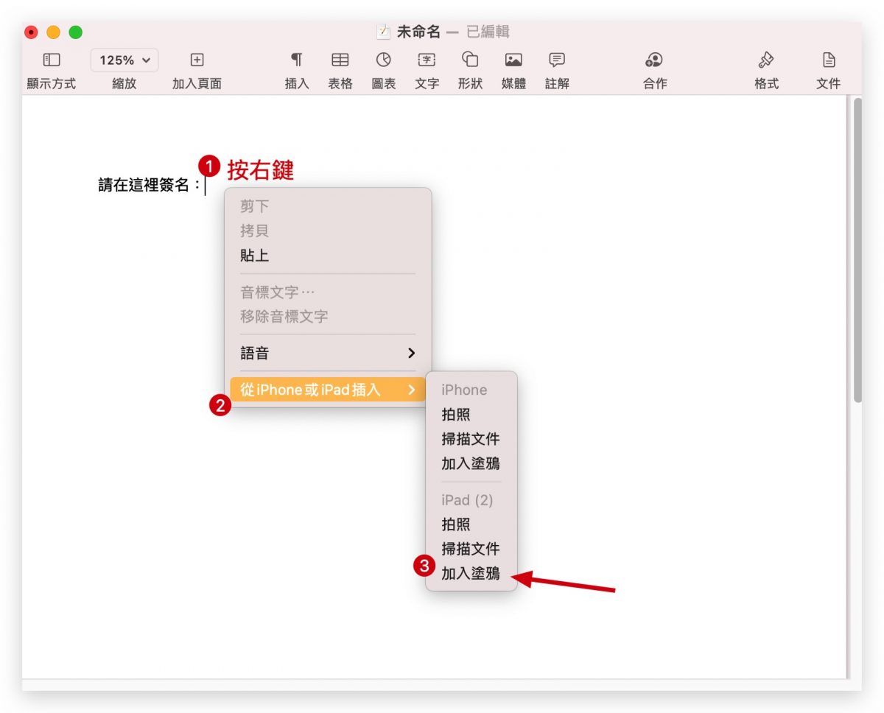Choose 拍照 under iPad (2)
The width and height of the screenshot is (884, 713).
tap(471, 524)
